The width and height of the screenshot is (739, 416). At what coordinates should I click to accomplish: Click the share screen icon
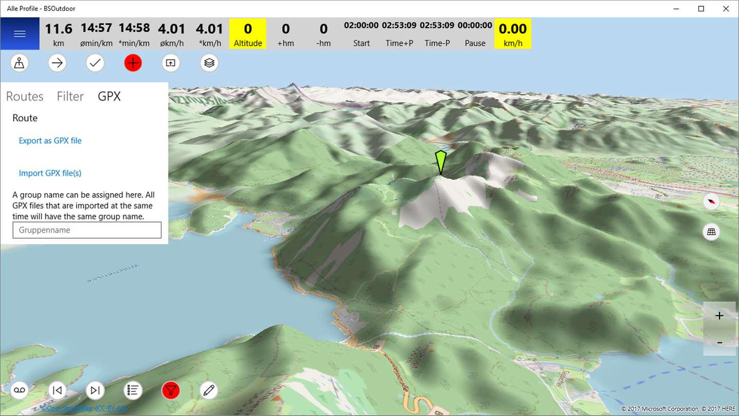coord(171,63)
